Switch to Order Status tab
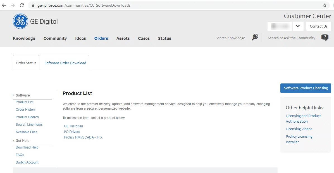The width and height of the screenshot is (334, 173). 26,63
